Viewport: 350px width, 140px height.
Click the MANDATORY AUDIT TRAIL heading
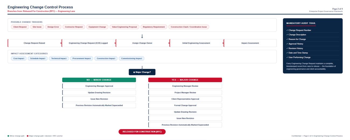tap(301, 23)
